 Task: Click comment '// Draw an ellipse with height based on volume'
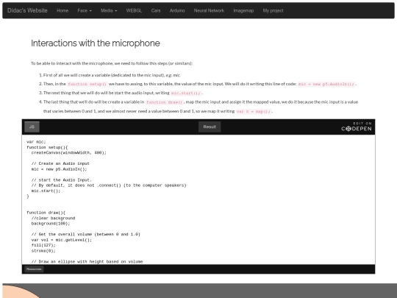tap(87, 261)
